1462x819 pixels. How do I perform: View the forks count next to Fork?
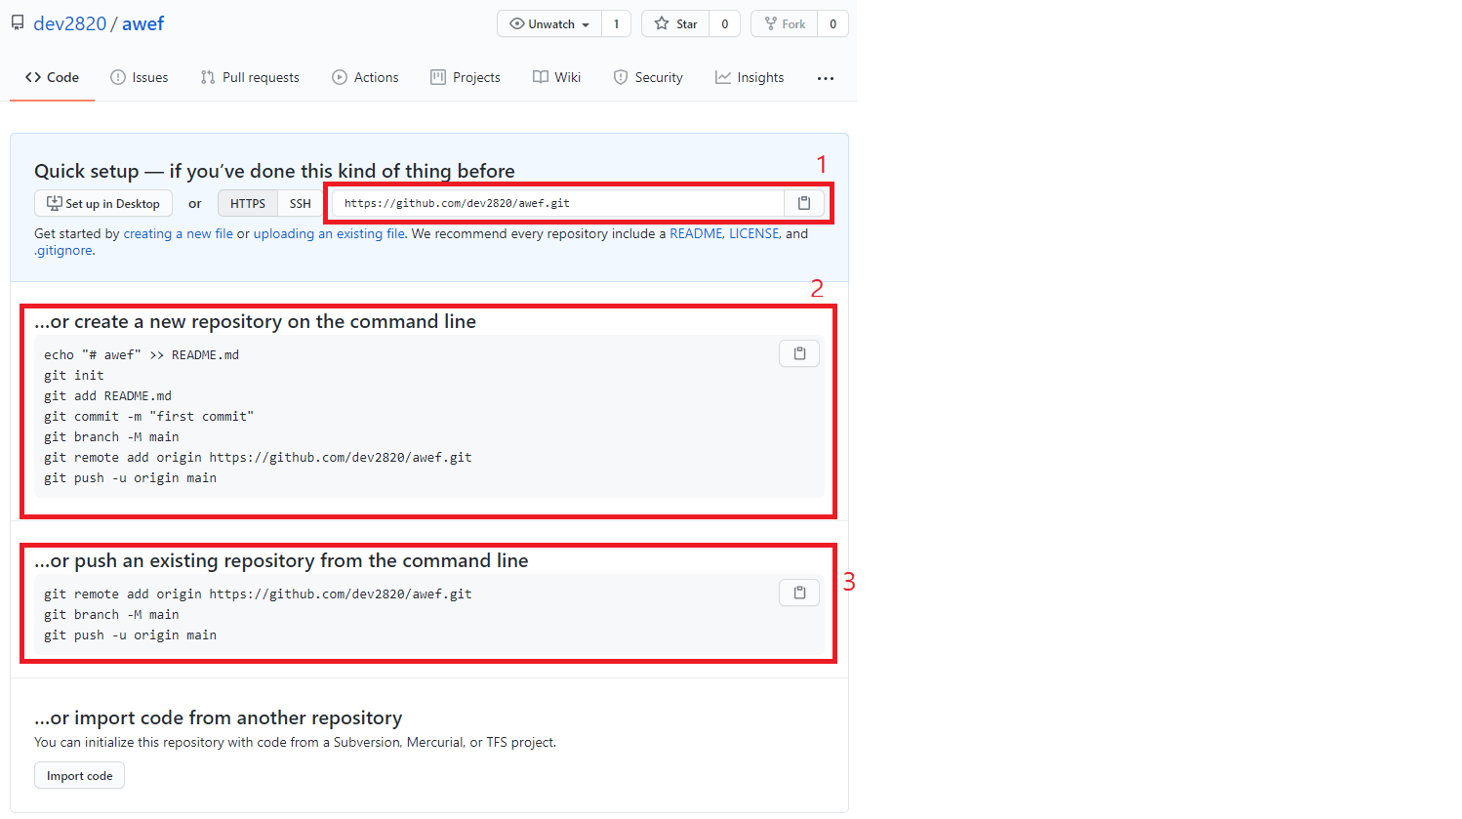[x=833, y=23]
